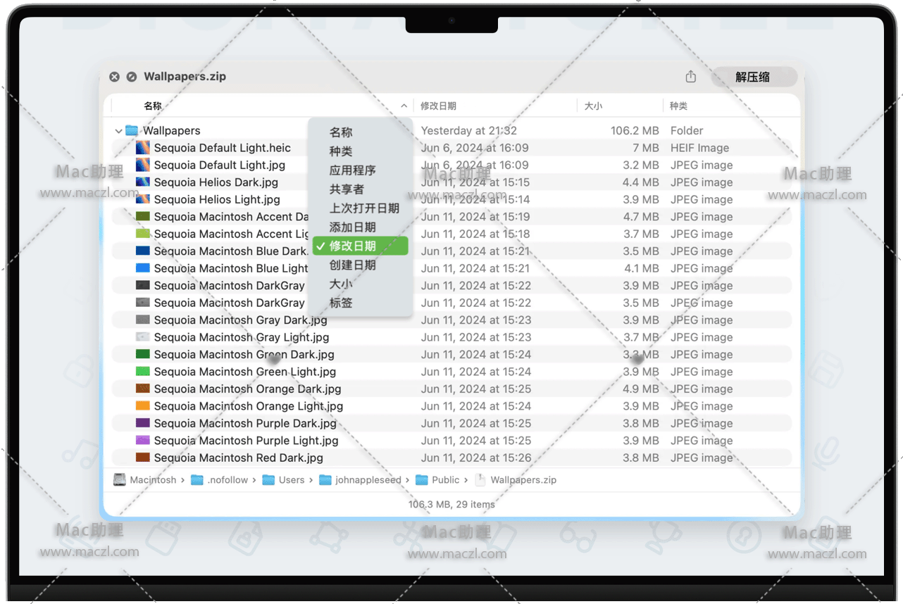
Task: Click the Sequoia Default Light.heic file icon
Action: [142, 148]
